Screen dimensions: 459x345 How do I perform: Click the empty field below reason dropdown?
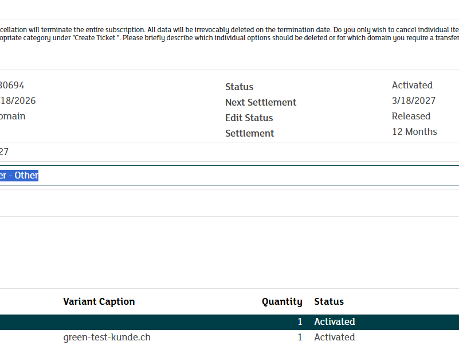[x=229, y=203]
